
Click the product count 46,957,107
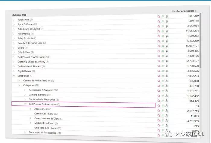pos(192,46)
